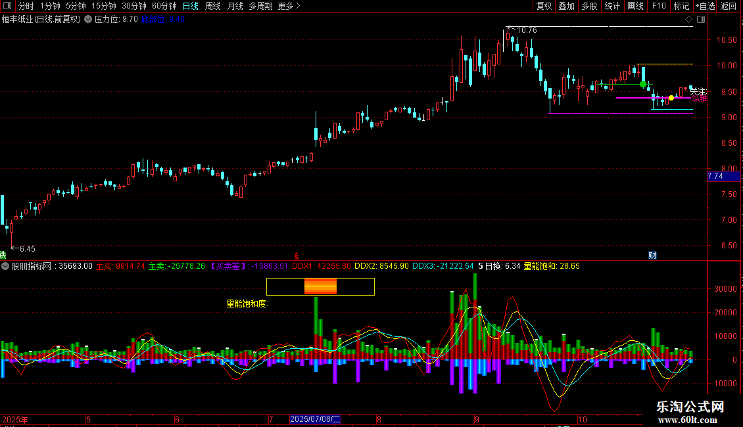Click the 压力位: 9.70 label

coord(116,20)
